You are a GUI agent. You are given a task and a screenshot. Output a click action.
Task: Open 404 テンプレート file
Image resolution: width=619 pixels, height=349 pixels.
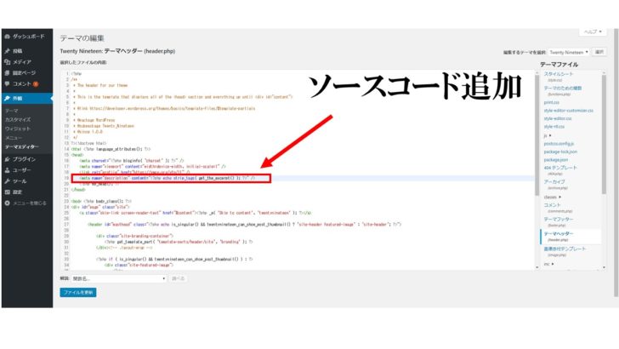click(x=560, y=170)
